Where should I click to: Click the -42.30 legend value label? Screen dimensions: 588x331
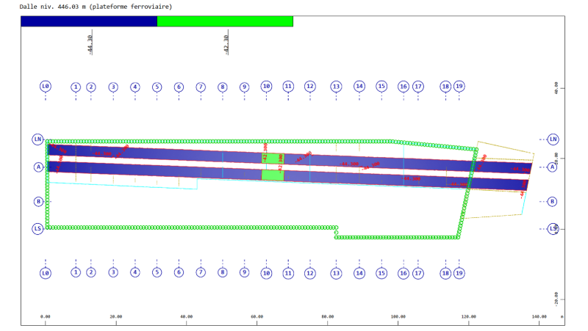click(x=226, y=45)
